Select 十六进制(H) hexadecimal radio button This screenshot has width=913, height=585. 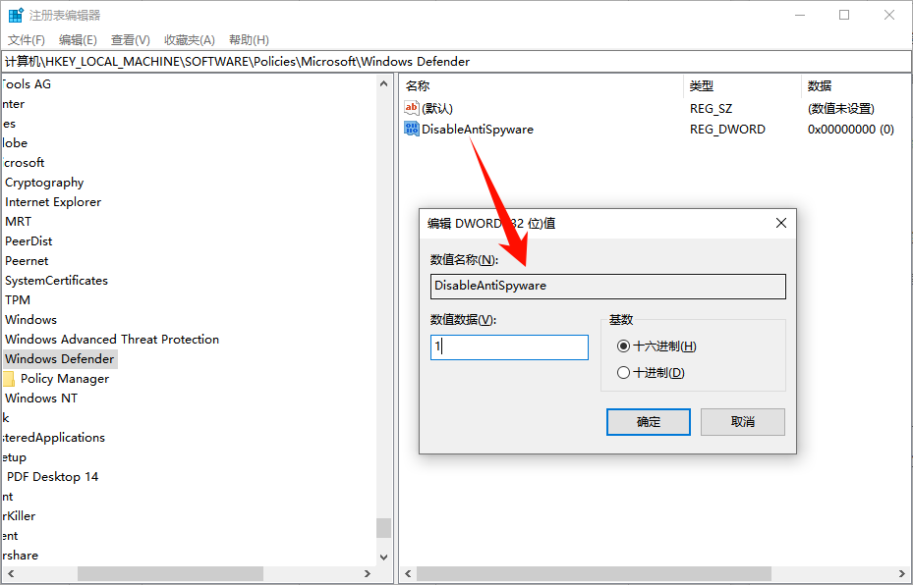(624, 346)
